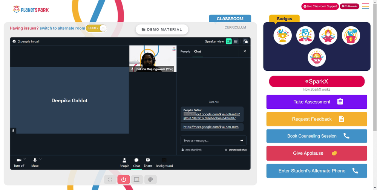
Task: Click red power button to end class
Action: pyautogui.click(x=124, y=179)
